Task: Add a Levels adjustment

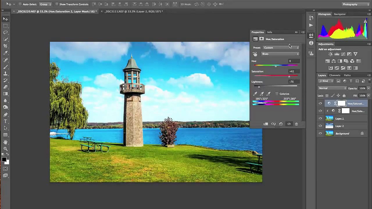Action: tap(337, 54)
